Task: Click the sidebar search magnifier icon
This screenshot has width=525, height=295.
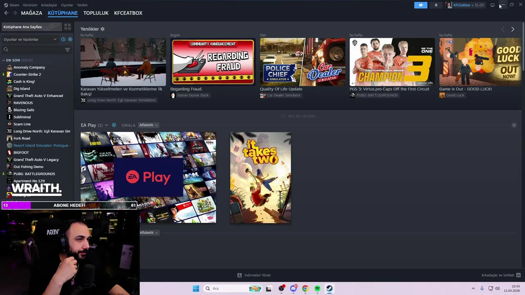Action: tap(6, 50)
